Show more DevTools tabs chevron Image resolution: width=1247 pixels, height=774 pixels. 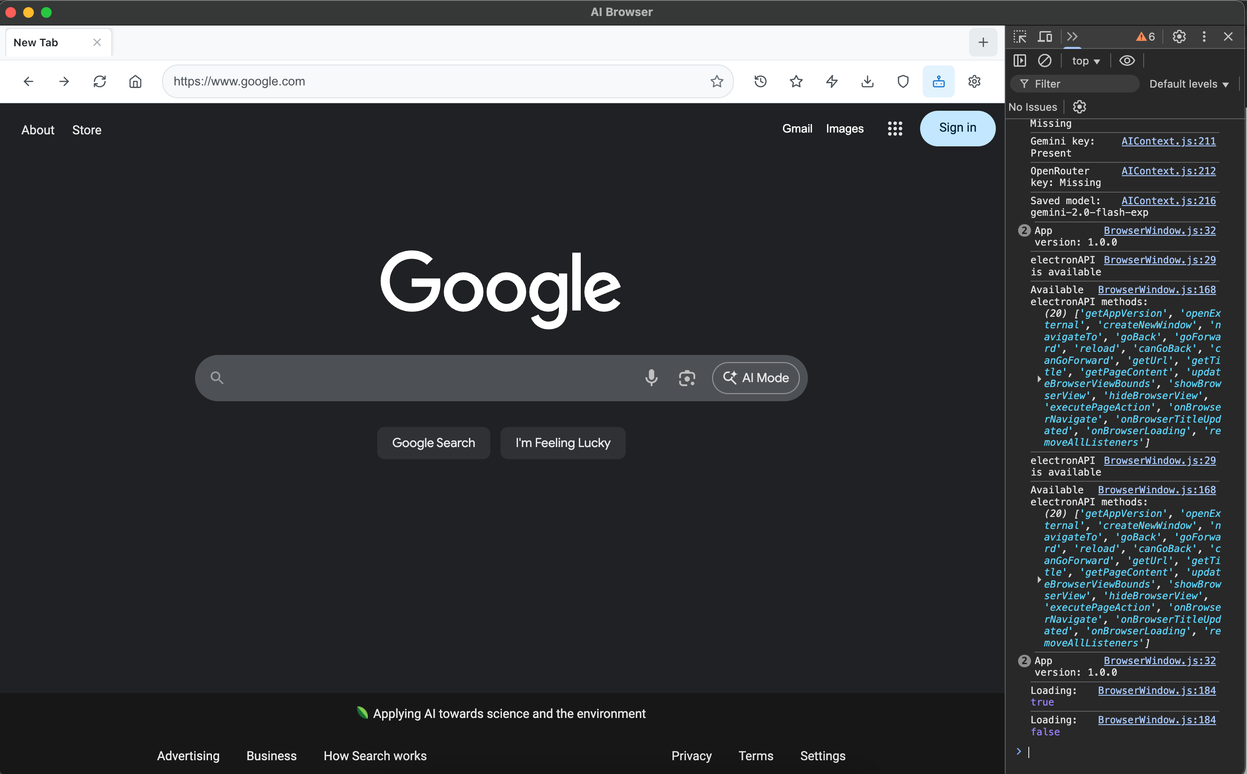click(x=1072, y=37)
